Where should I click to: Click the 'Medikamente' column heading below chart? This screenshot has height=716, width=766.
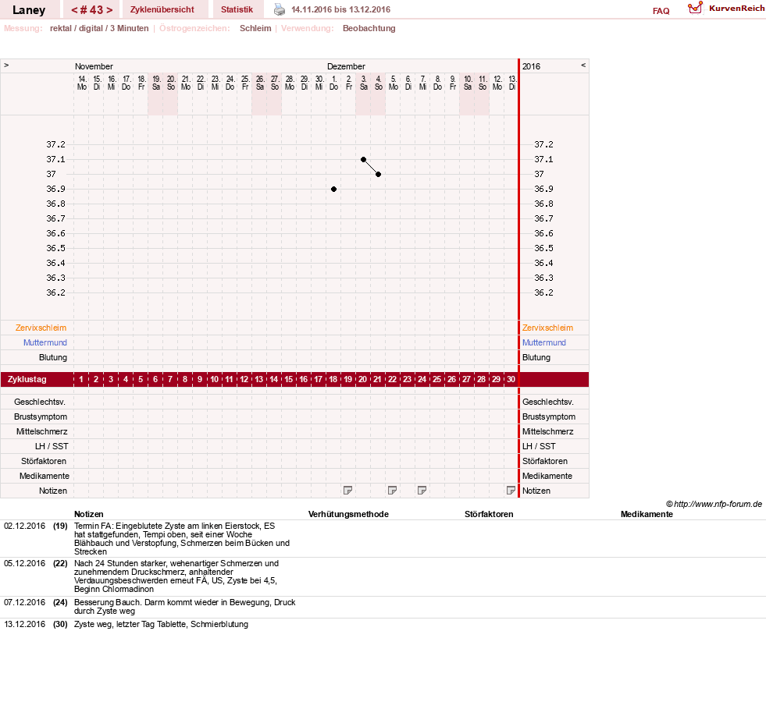[647, 514]
